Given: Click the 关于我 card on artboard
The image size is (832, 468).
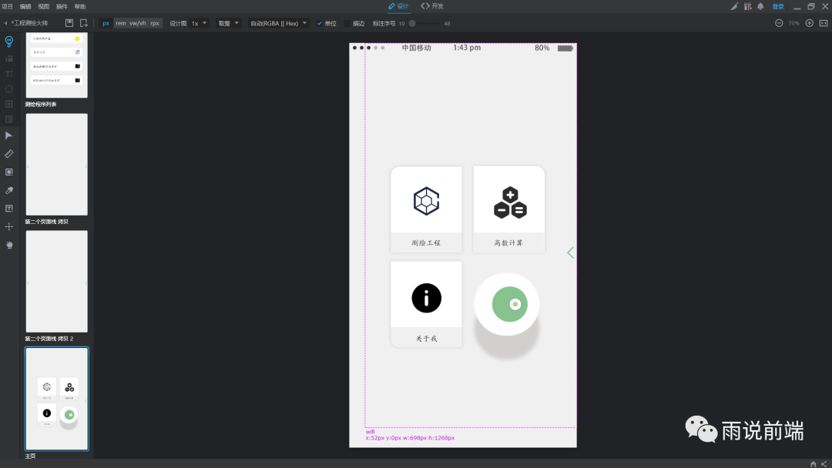Looking at the screenshot, I should tap(426, 304).
